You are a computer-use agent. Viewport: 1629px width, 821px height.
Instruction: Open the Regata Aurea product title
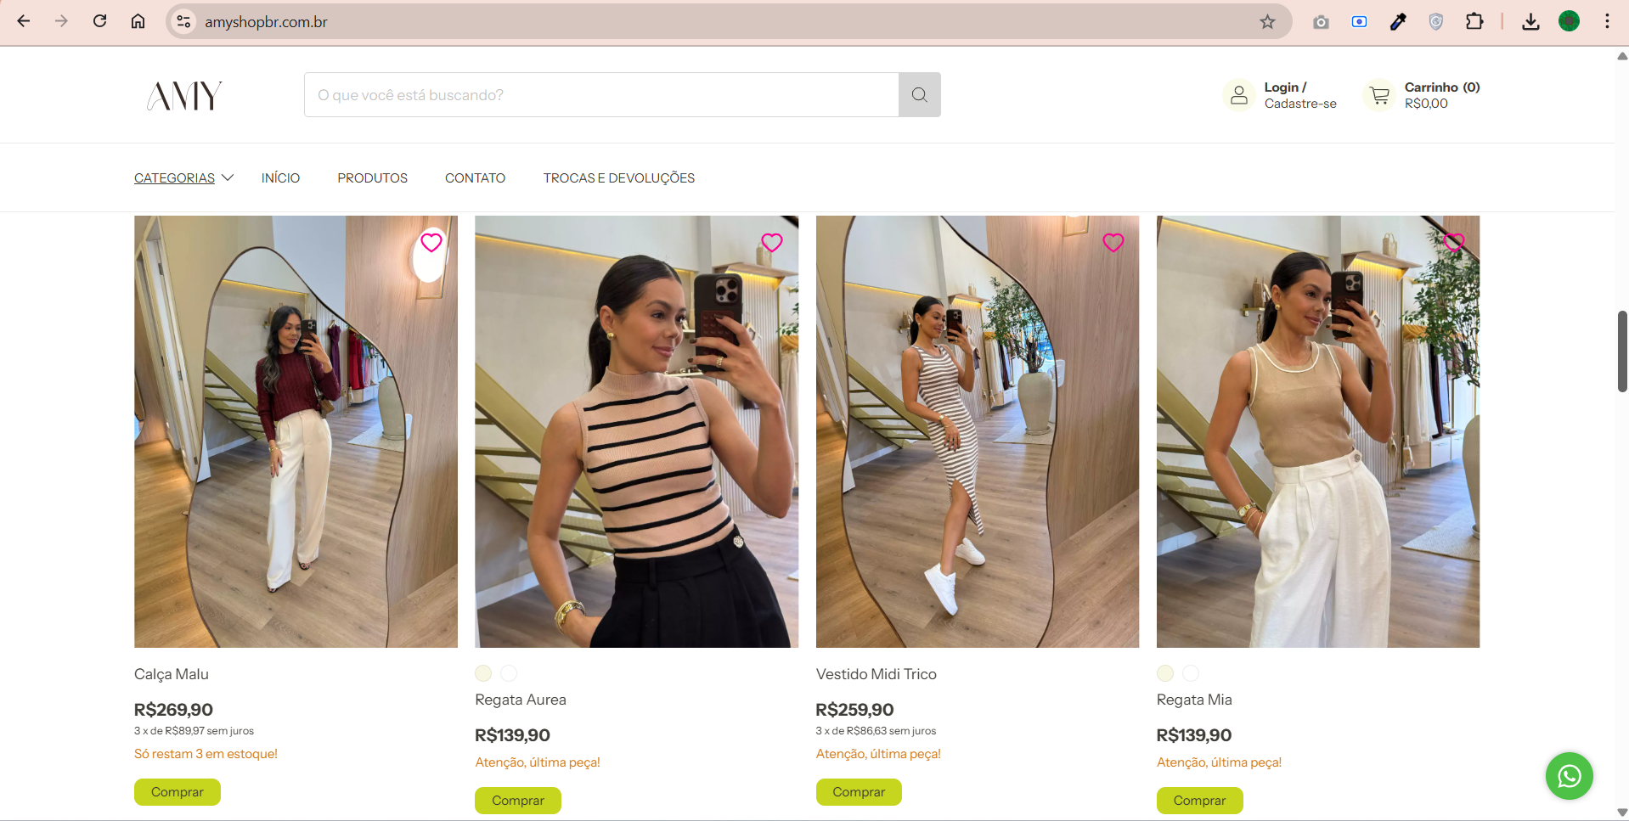[521, 700]
